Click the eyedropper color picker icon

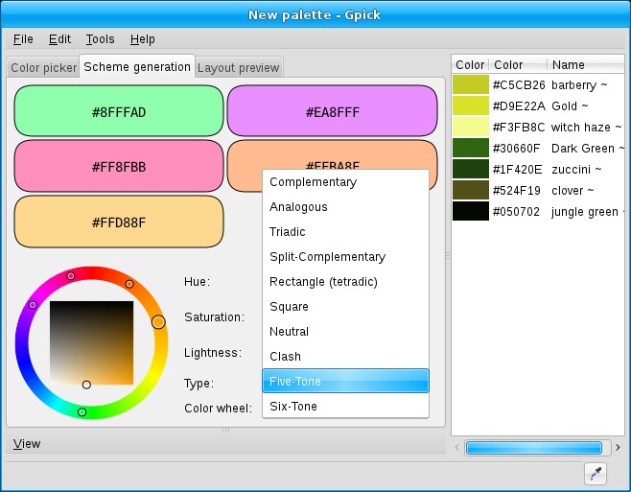[x=595, y=473]
